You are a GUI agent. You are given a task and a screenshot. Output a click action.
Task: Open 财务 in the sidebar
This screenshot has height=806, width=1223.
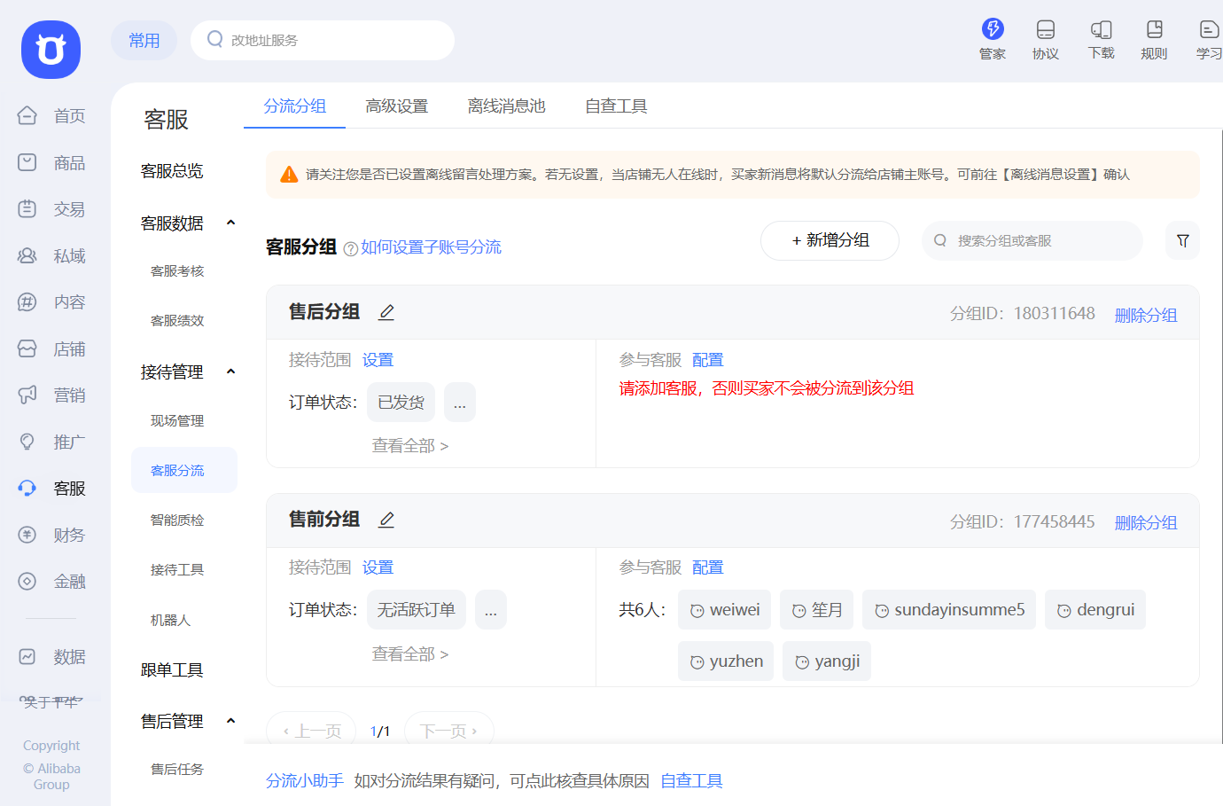coord(52,536)
